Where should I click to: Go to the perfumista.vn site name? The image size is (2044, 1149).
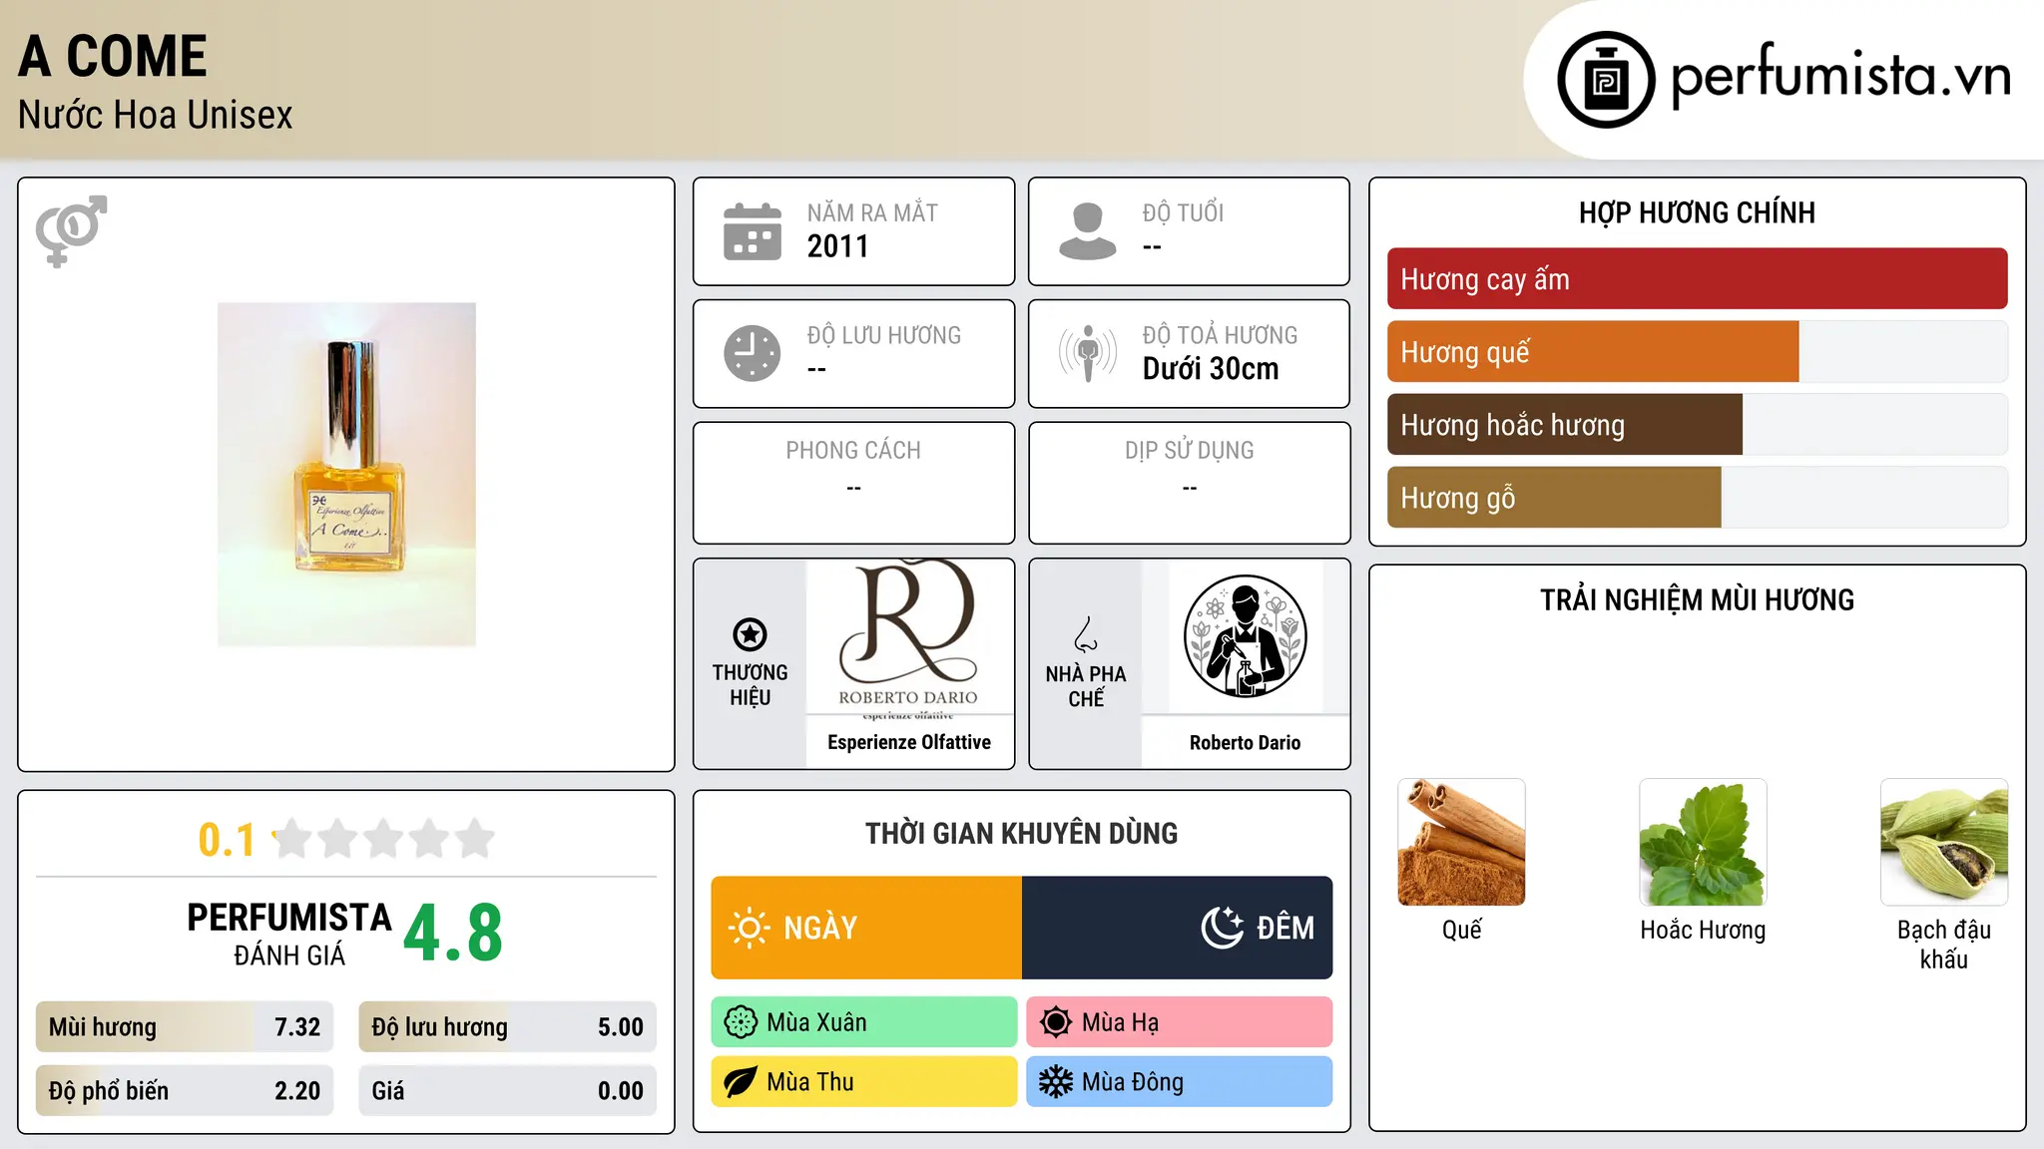tap(1840, 78)
